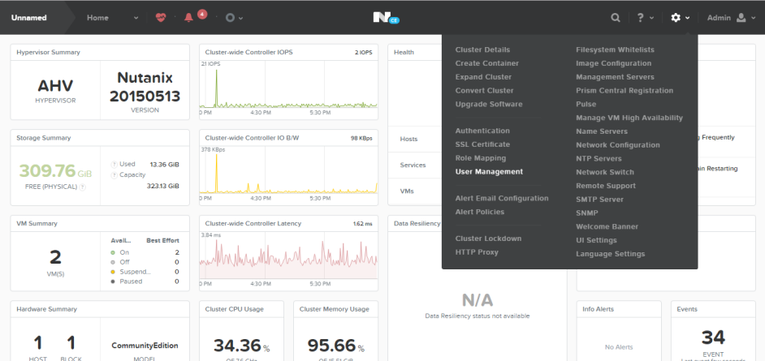Choose Management Servers
The image size is (765, 361).
pyautogui.click(x=615, y=77)
